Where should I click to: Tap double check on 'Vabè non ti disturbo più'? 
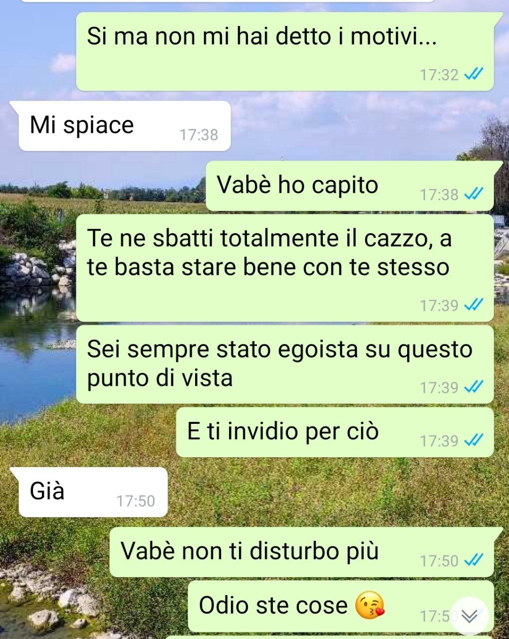point(473,560)
